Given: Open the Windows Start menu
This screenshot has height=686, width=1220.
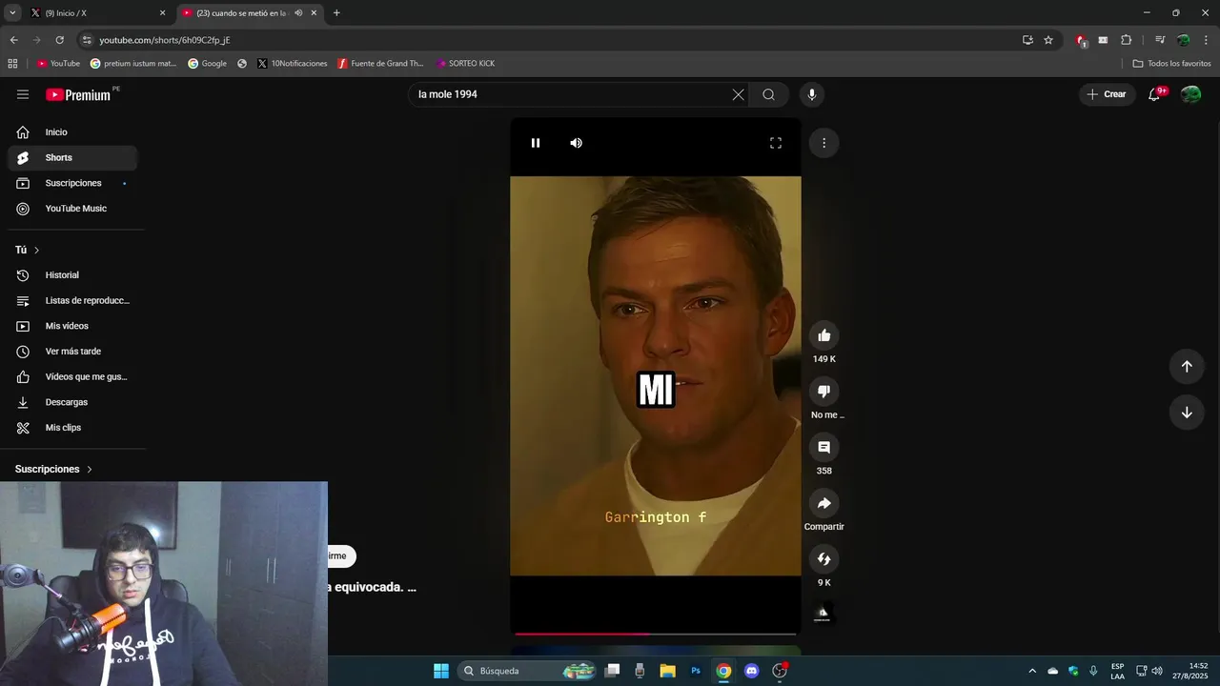Looking at the screenshot, I should point(441,671).
